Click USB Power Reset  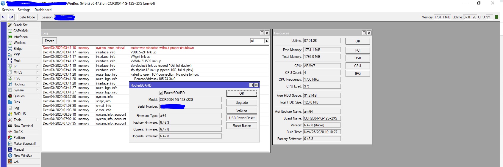[x=242, y=118]
